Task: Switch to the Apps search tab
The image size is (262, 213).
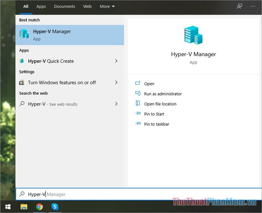Action: [x=41, y=6]
